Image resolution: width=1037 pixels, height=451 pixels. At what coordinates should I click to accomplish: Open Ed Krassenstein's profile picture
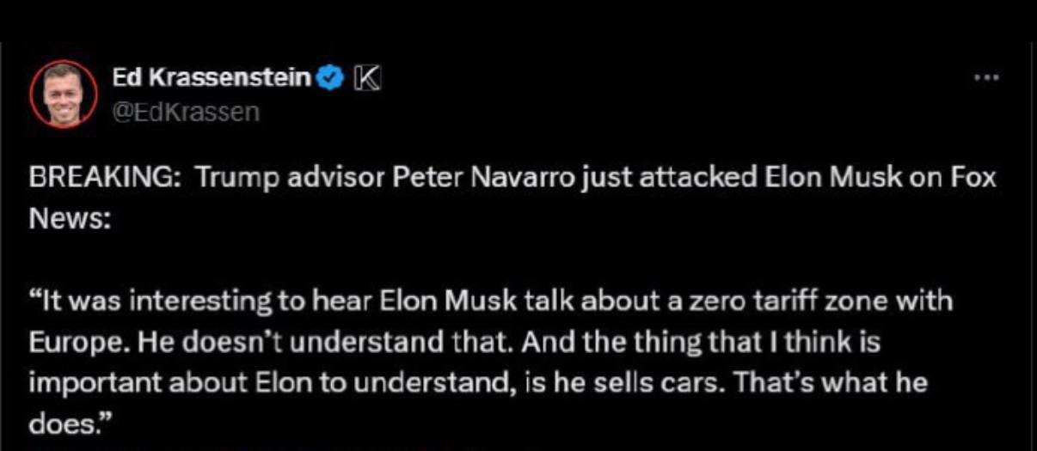64,94
